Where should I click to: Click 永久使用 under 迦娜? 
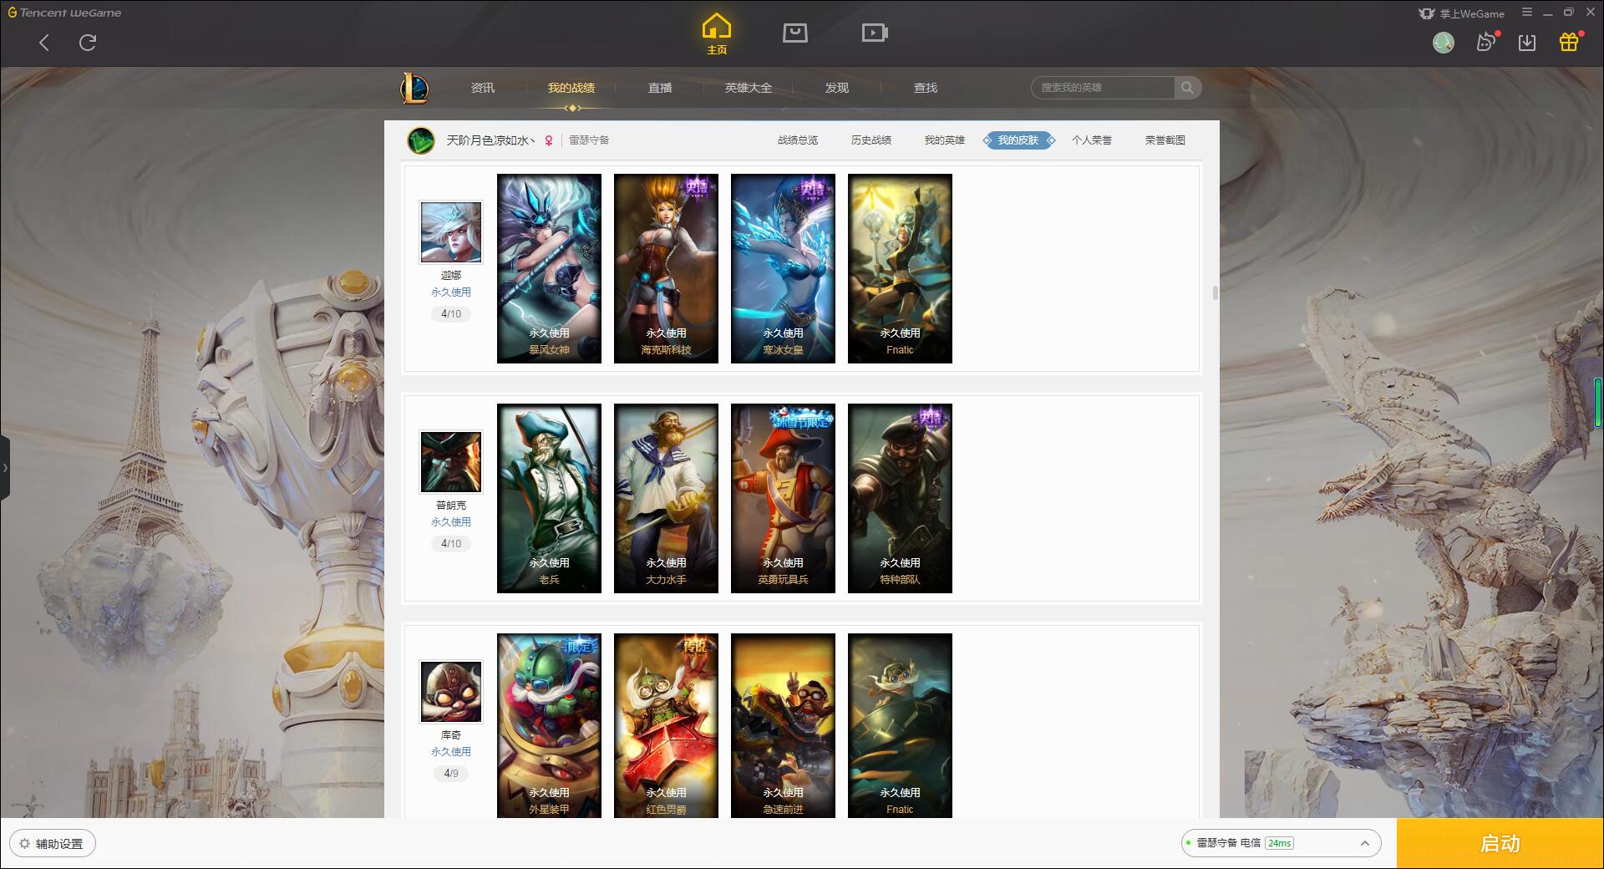[451, 292]
